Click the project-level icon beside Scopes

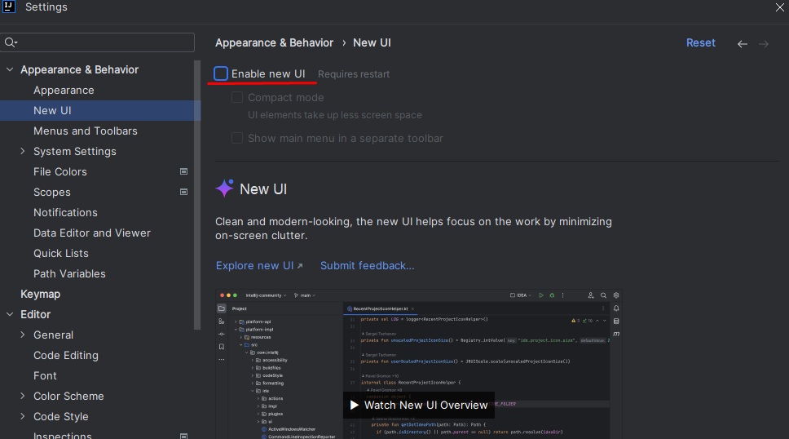click(x=183, y=192)
